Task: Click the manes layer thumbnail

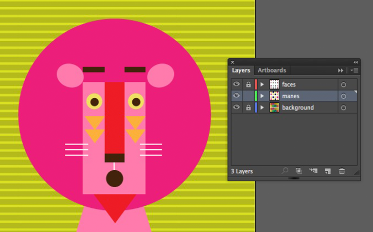Action: pyautogui.click(x=274, y=96)
